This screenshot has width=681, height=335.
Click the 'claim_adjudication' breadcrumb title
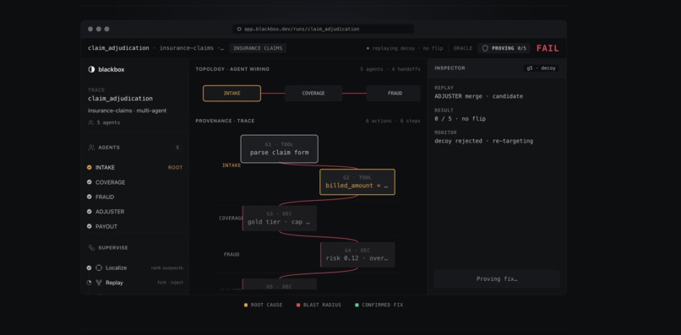click(x=118, y=48)
